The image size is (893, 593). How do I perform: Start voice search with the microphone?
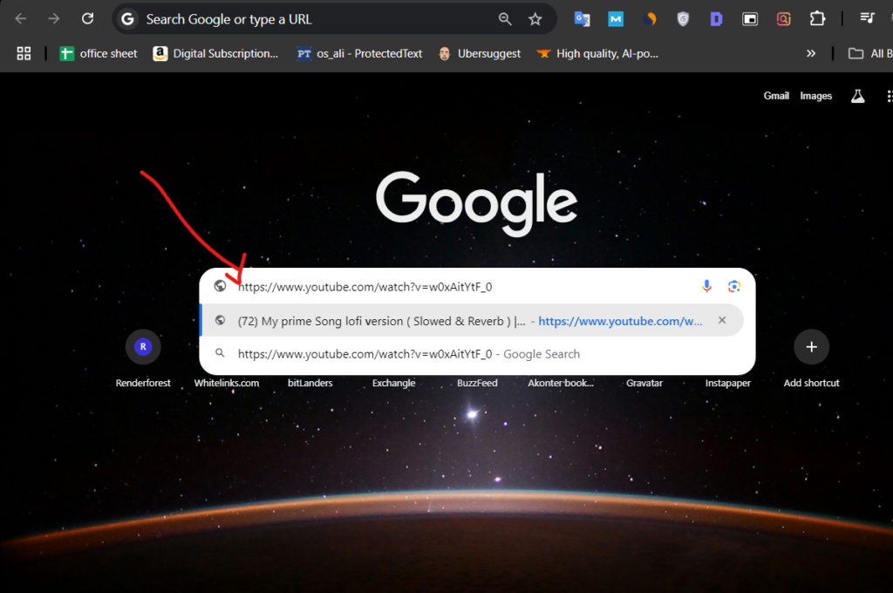click(x=706, y=286)
